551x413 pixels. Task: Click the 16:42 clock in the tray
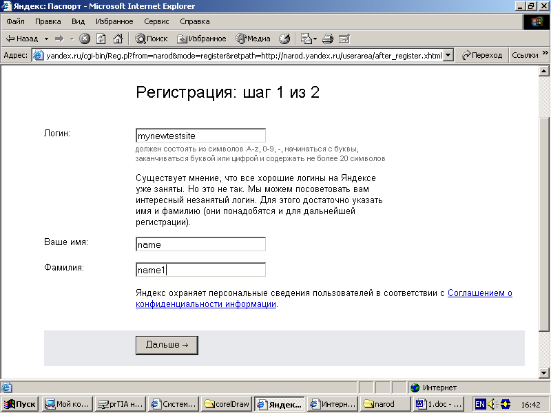click(530, 405)
